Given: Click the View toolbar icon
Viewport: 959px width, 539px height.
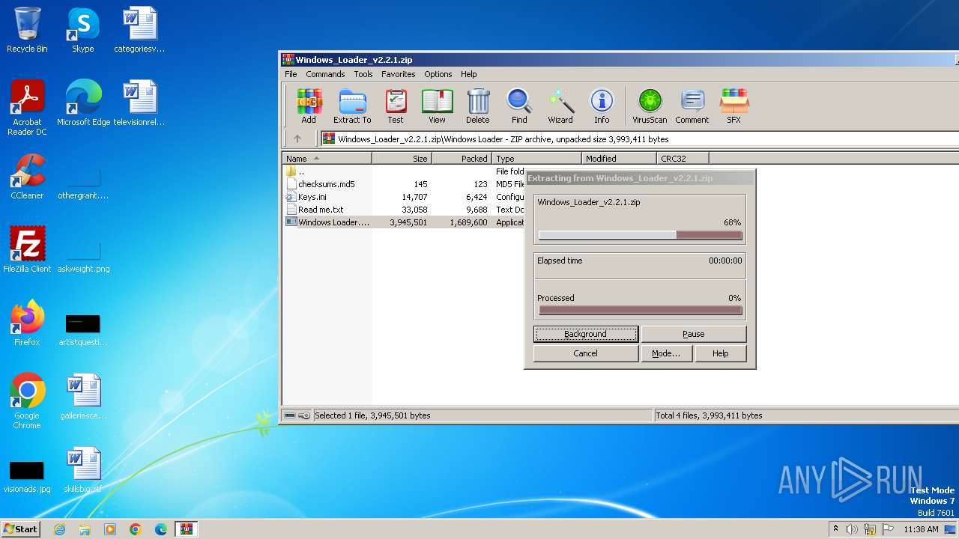Looking at the screenshot, I should [x=437, y=106].
